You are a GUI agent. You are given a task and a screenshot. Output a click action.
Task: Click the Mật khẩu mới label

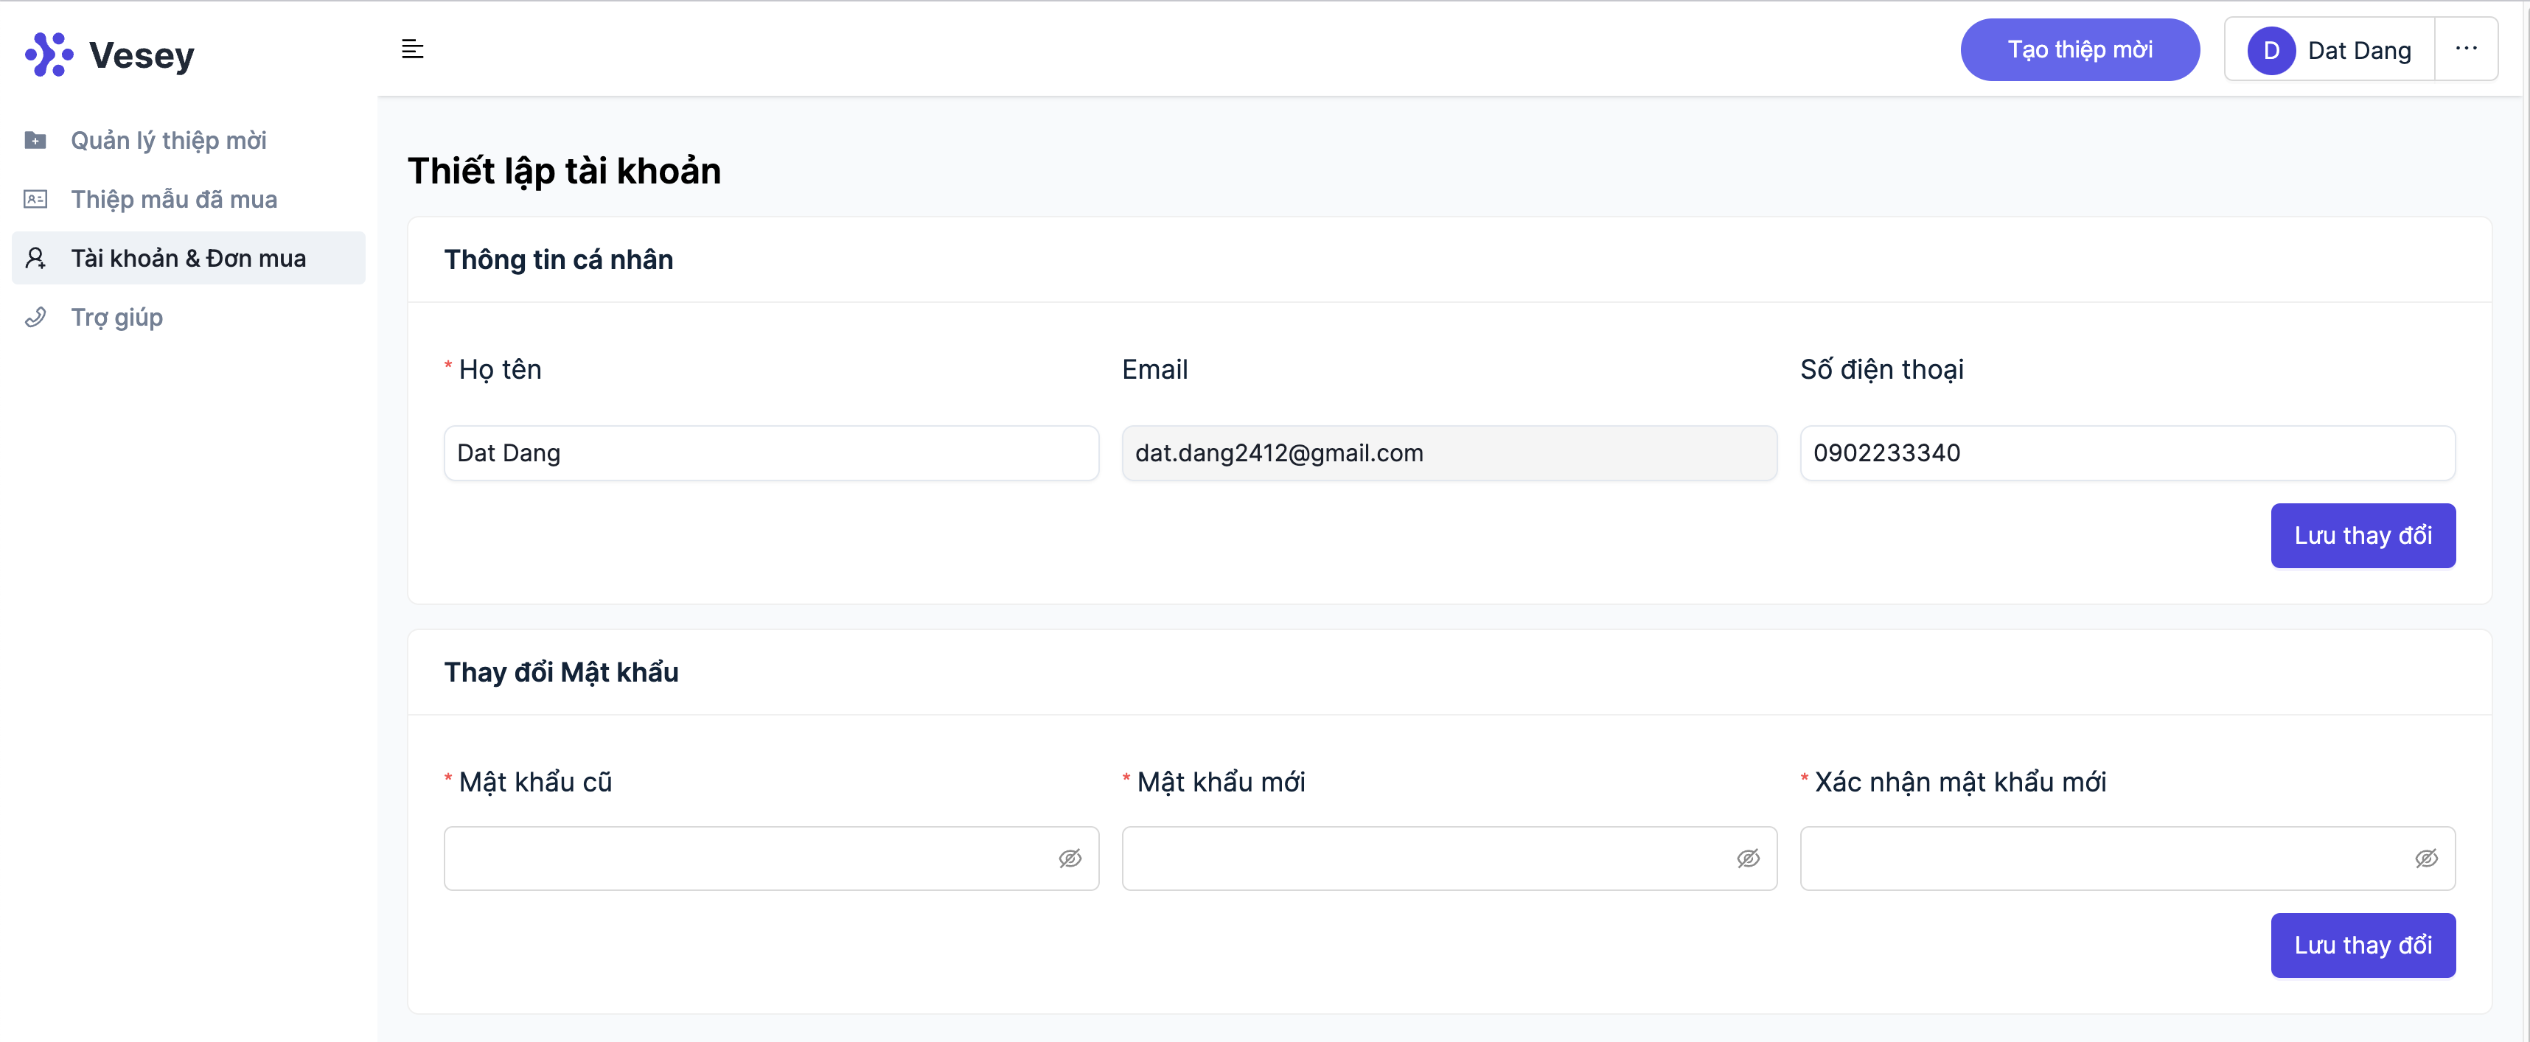pyautogui.click(x=1221, y=782)
